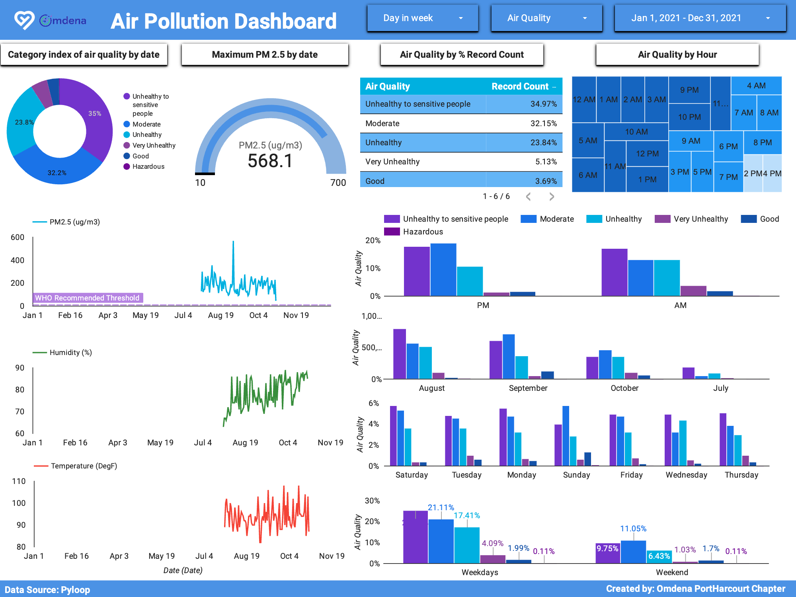This screenshot has width=796, height=597.
Task: Click the Hazardous swatch in bar chart legend
Action: (392, 232)
